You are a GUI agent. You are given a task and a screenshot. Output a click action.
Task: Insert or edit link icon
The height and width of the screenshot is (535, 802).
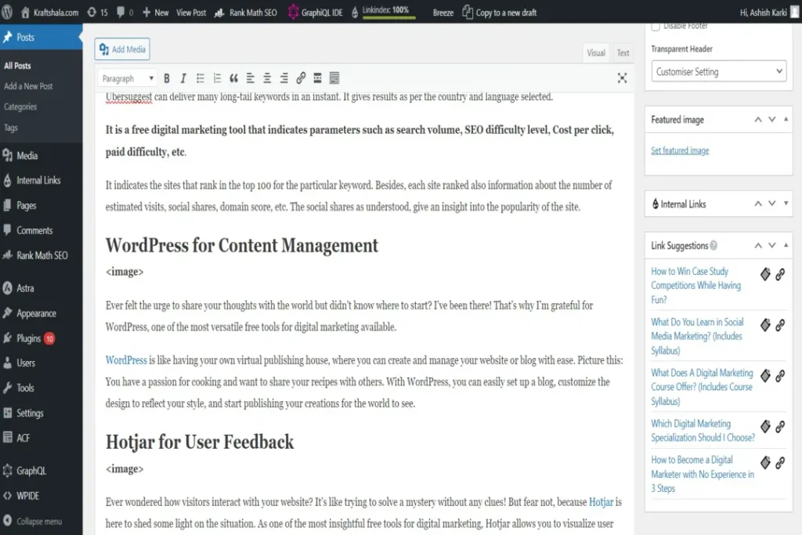pos(301,78)
